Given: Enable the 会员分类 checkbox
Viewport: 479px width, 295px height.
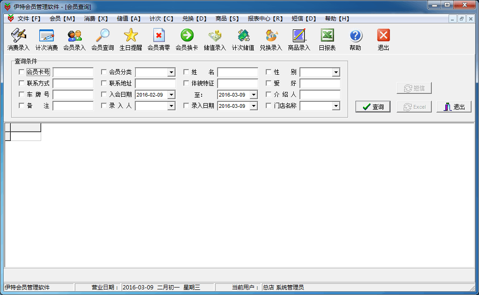Looking at the screenshot, I should point(104,72).
